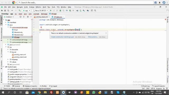Open Database Inspector tool window
169x95 pixels.
tap(30, 86)
